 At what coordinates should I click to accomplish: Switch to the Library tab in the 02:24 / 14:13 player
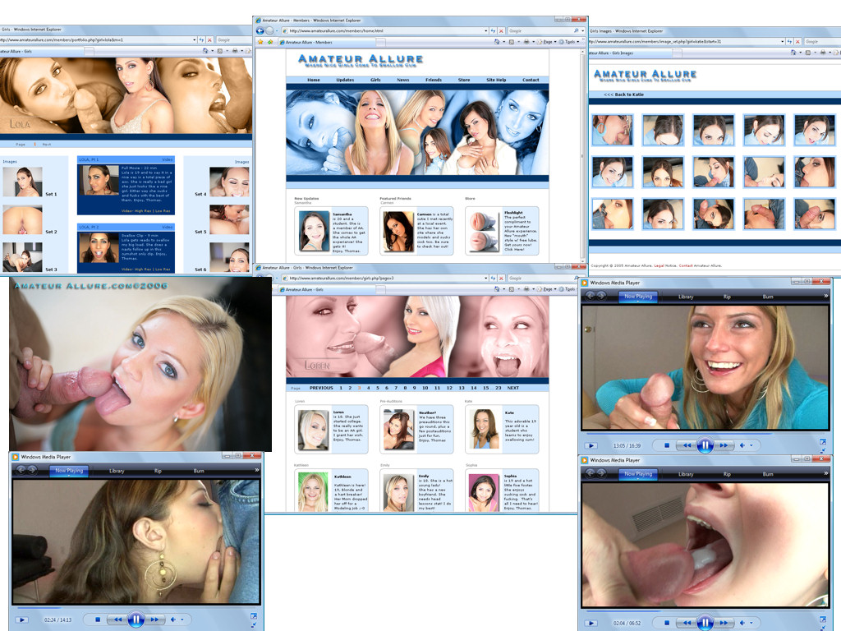tap(117, 471)
